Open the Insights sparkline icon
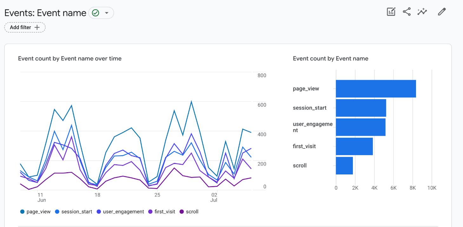Viewport: 463px width, 227px height. [422, 12]
